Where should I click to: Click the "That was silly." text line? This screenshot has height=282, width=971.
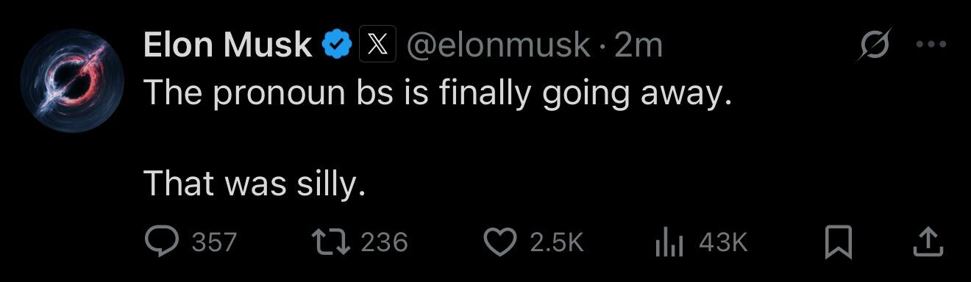click(255, 183)
